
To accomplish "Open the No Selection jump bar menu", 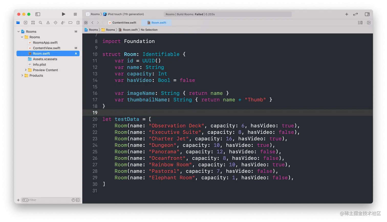I will [x=149, y=30].
